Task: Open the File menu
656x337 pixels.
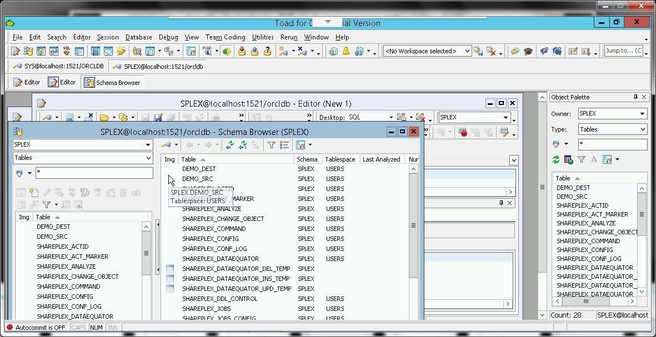Action: tap(18, 37)
